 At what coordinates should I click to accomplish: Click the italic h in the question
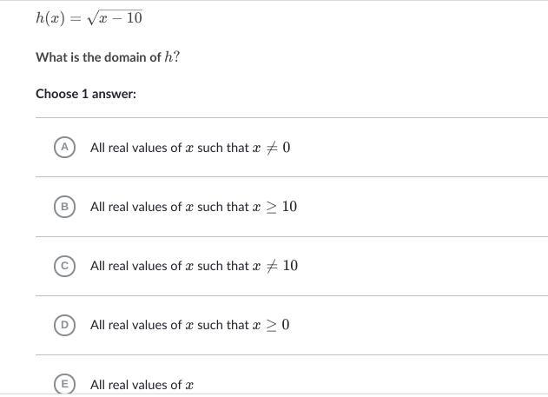pos(168,56)
